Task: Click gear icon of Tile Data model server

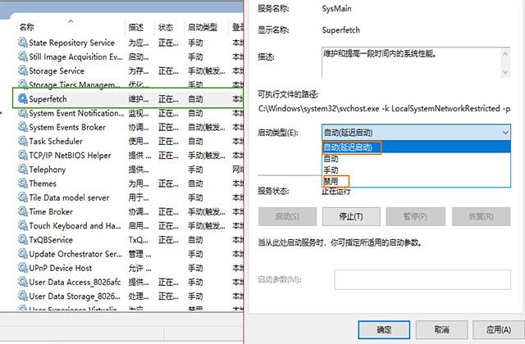Action: click(23, 197)
